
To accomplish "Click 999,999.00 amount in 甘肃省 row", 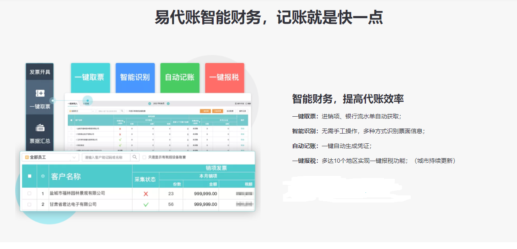I will point(206,204).
